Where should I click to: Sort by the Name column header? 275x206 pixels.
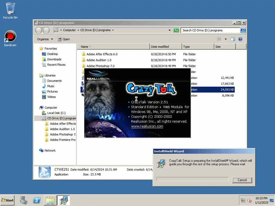(113, 47)
